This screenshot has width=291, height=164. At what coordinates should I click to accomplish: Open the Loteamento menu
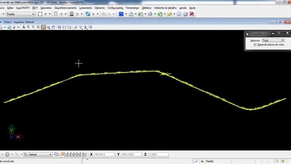click(85, 8)
